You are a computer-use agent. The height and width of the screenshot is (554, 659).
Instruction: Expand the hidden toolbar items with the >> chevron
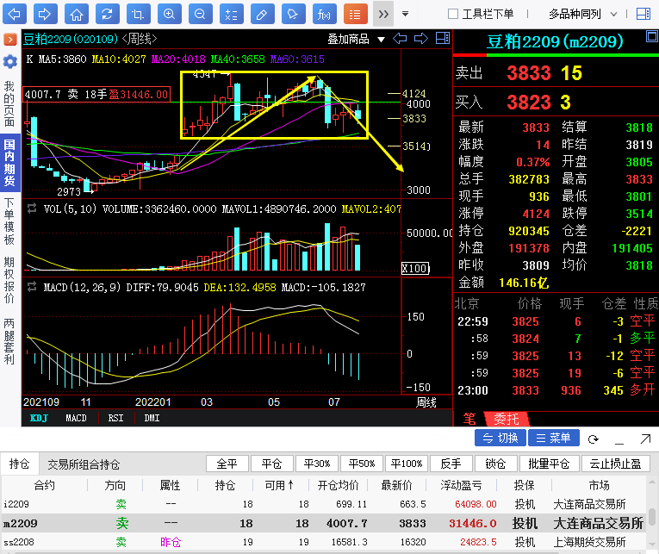[383, 14]
